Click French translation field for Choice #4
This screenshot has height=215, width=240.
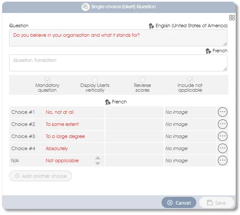(x=134, y=148)
